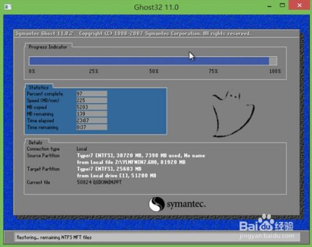Click the Target Partition 25603 MB line
Screen dimensions: 312x247
pos(109,169)
